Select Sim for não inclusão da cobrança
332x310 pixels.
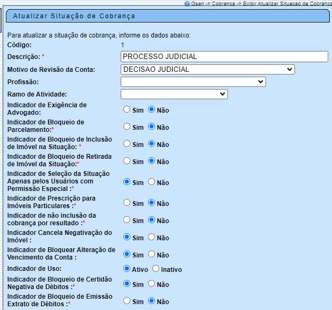point(127,220)
